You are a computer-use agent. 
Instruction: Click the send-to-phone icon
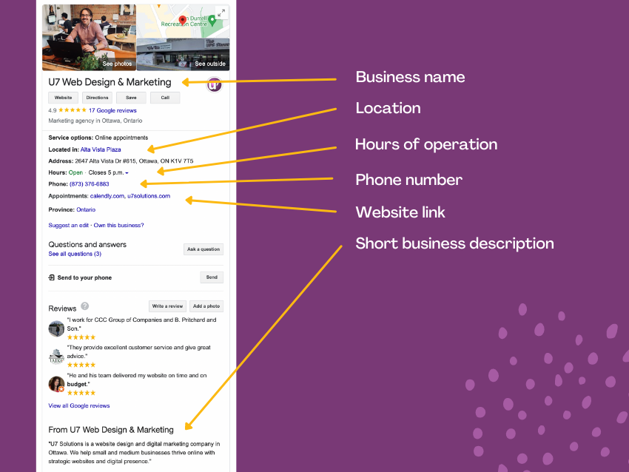coord(51,277)
